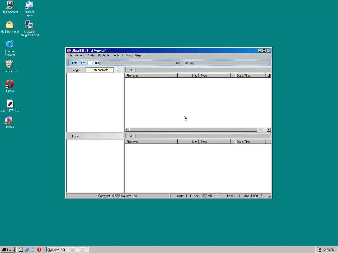Click the UltraISO taskbar button
The width and height of the screenshot is (338, 253).
[68, 250]
